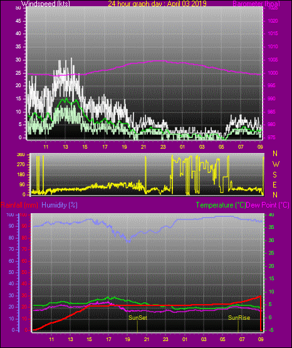Image resolution: width=292 pixels, height=348 pixels.
Task: Click the 09 hour tick on bottom graph
Action: click(x=261, y=339)
